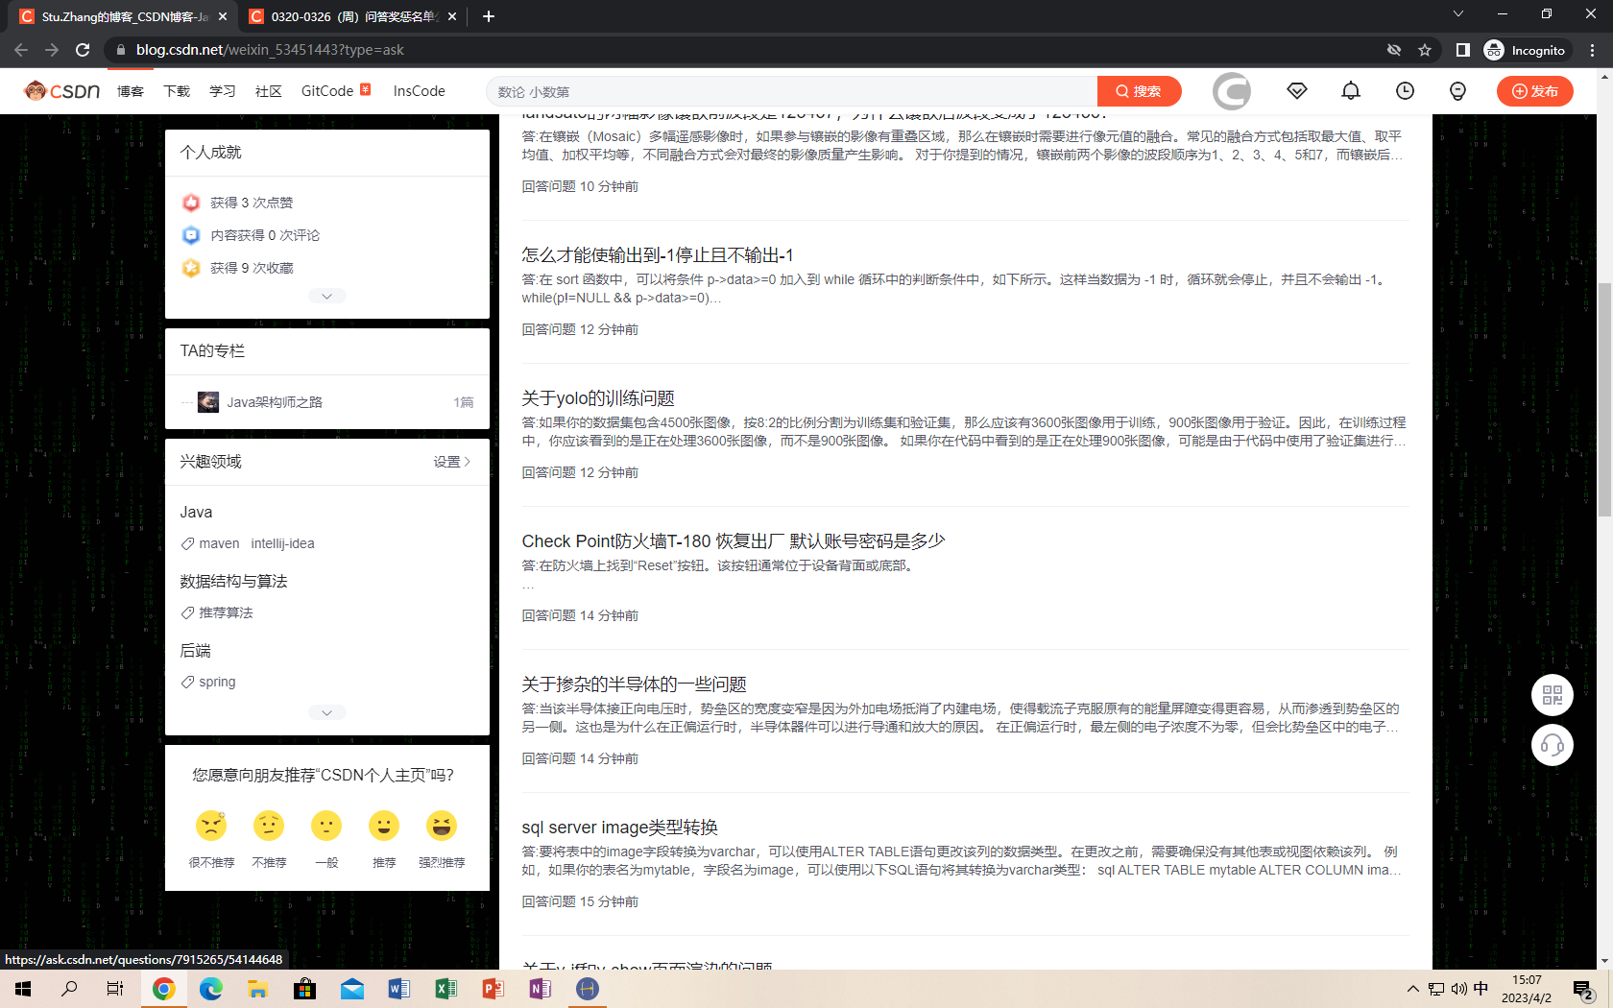Open question 怎么才能使输出到-1停止且不输出-1
The width and height of the screenshot is (1613, 1008).
658,255
